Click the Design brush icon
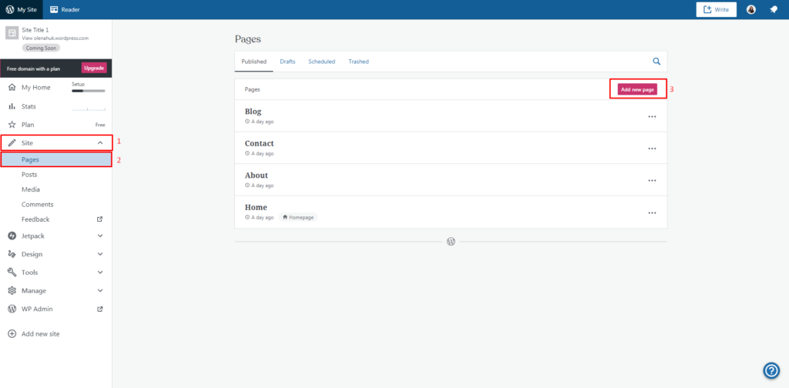Screen dimensions: 789x388 click(x=12, y=254)
